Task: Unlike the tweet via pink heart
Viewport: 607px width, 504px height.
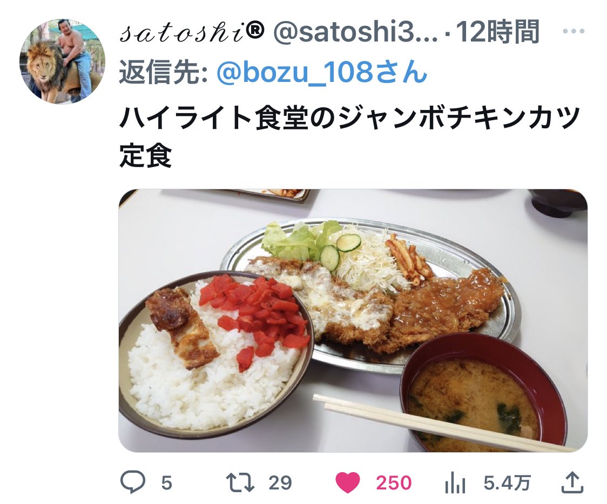Action: click(x=347, y=483)
